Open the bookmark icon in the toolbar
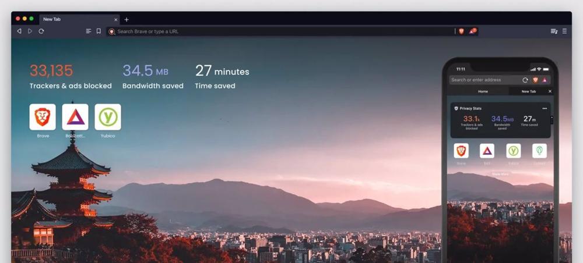This screenshot has height=263, width=583. tap(99, 31)
